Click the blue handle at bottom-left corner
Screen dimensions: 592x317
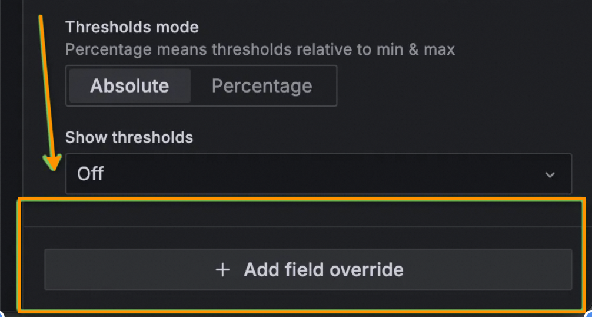(x=2, y=315)
